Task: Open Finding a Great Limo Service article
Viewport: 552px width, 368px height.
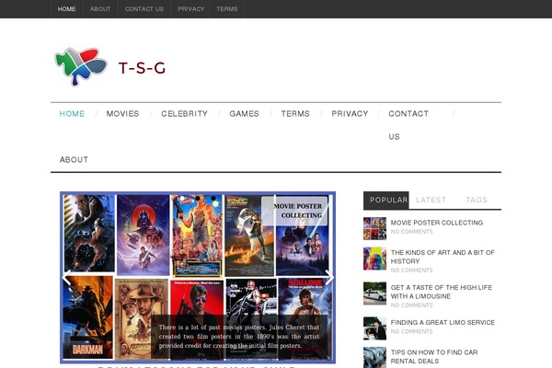Action: [443, 322]
